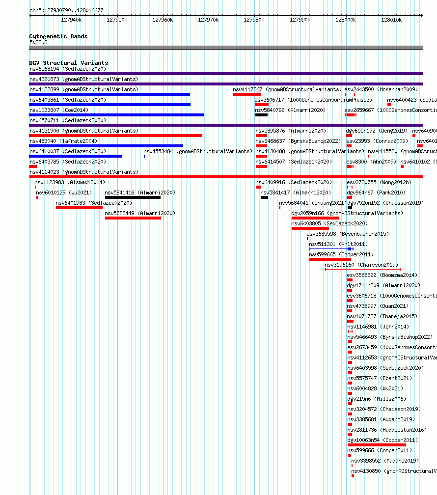Select nsv5895876 (Almarri2020) label
The height and width of the screenshot is (495, 437).
pos(291,131)
